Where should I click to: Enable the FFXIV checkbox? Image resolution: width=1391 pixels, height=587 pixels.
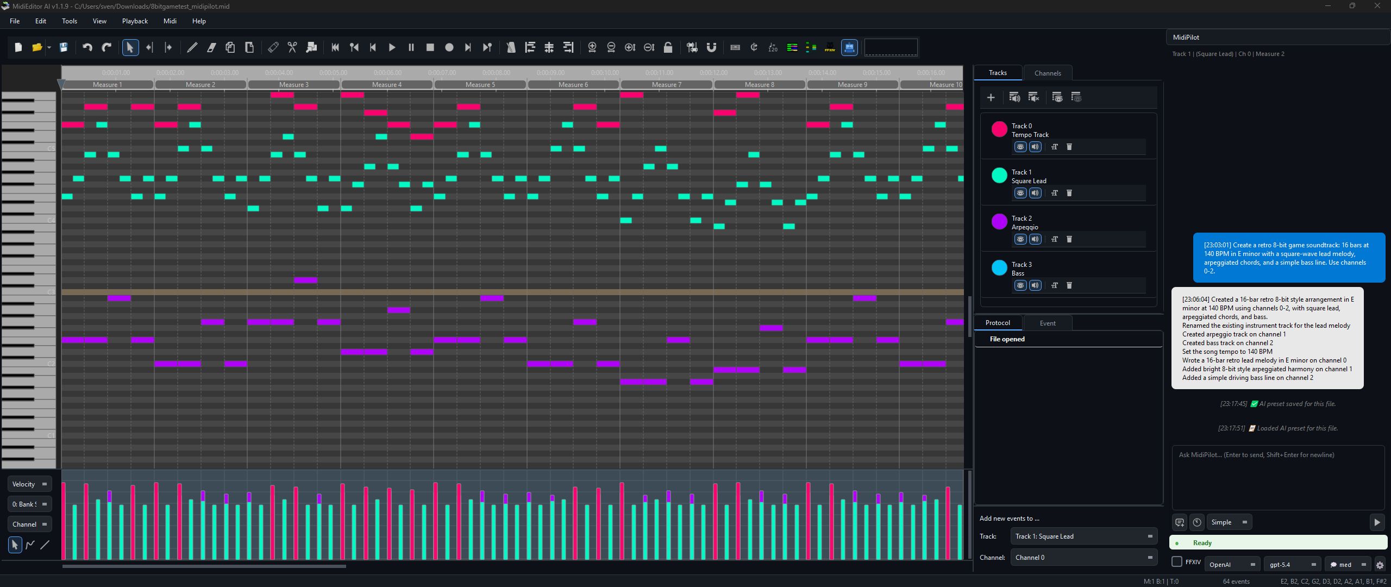tap(1177, 562)
